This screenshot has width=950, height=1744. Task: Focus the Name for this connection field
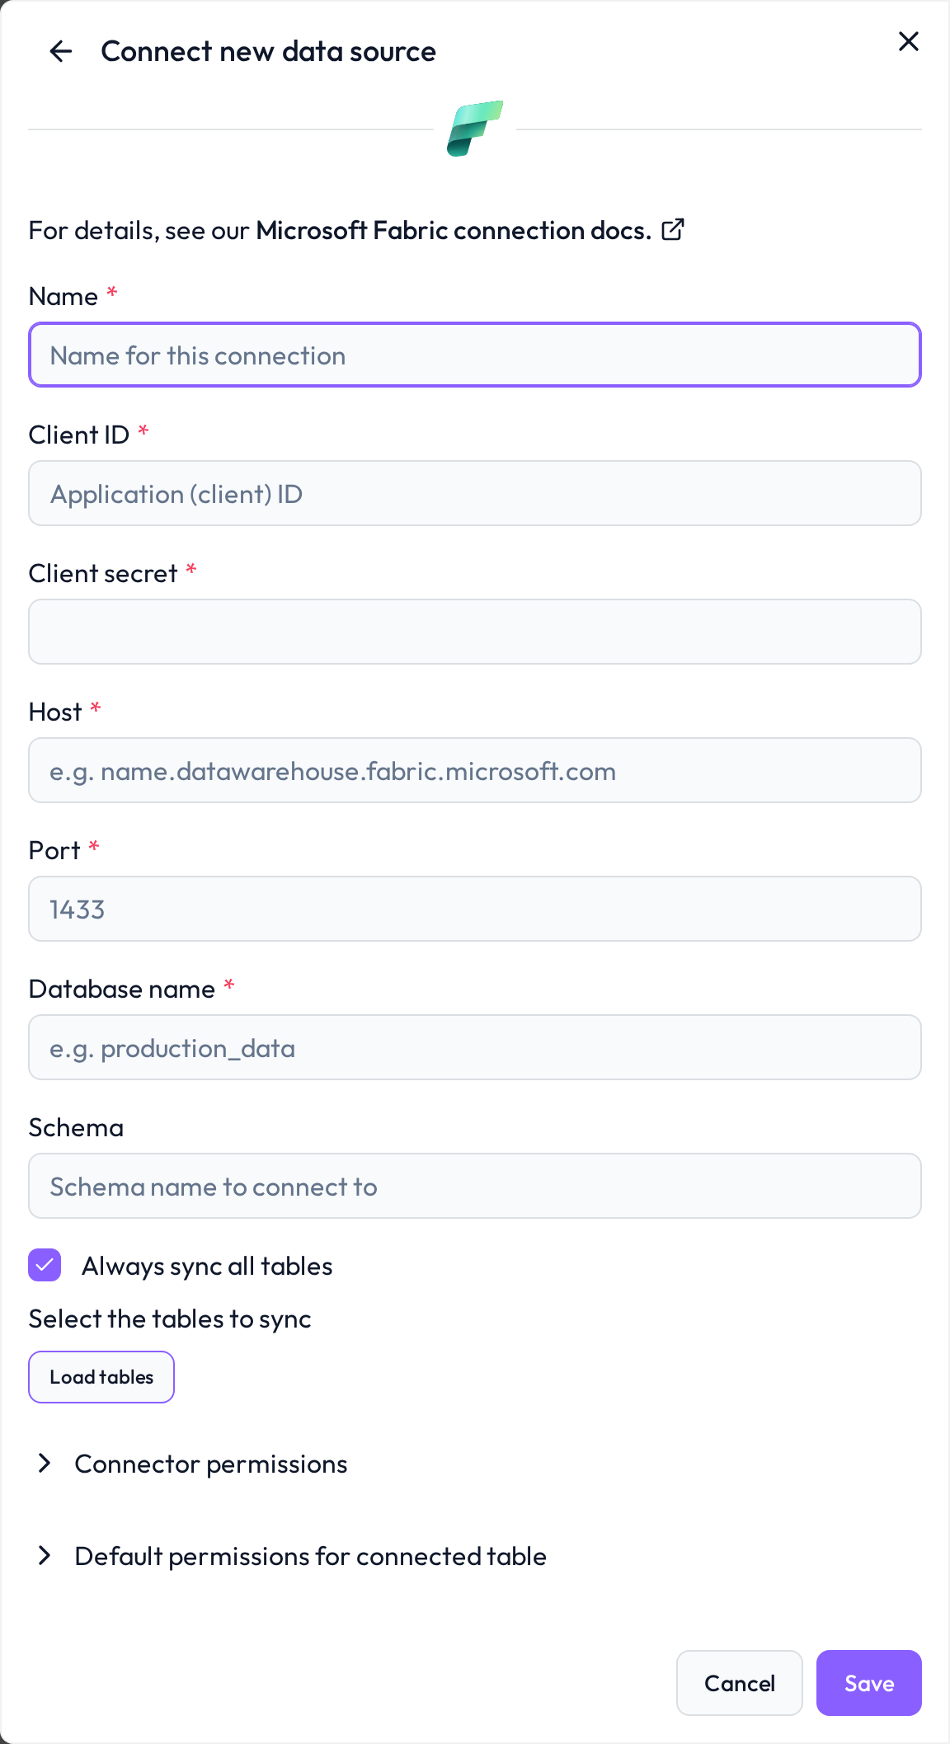[x=475, y=355]
